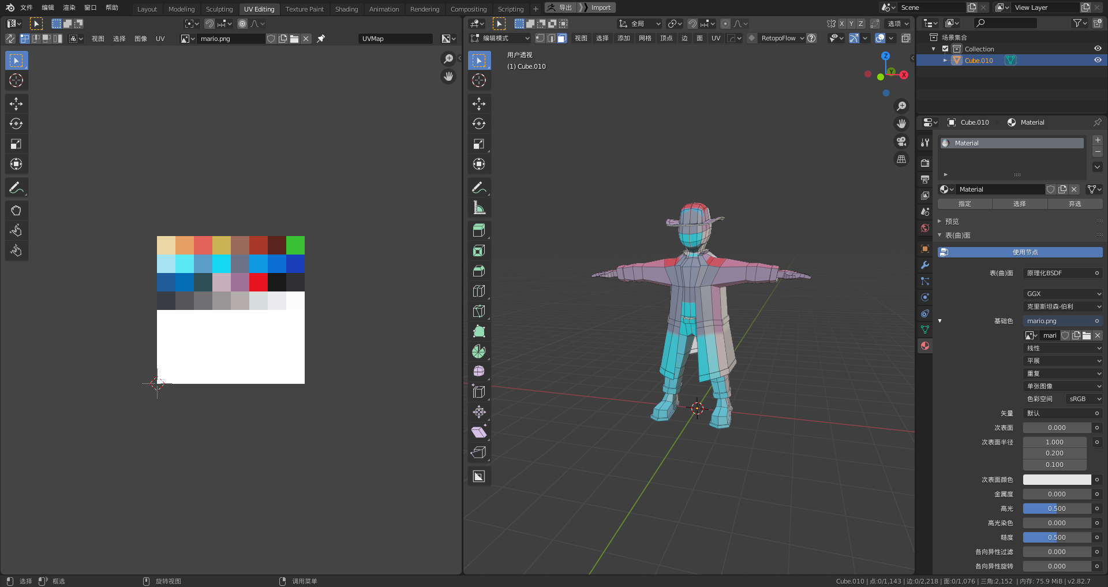
Task: Adjust the 高光 specular slider
Action: click(x=1057, y=509)
